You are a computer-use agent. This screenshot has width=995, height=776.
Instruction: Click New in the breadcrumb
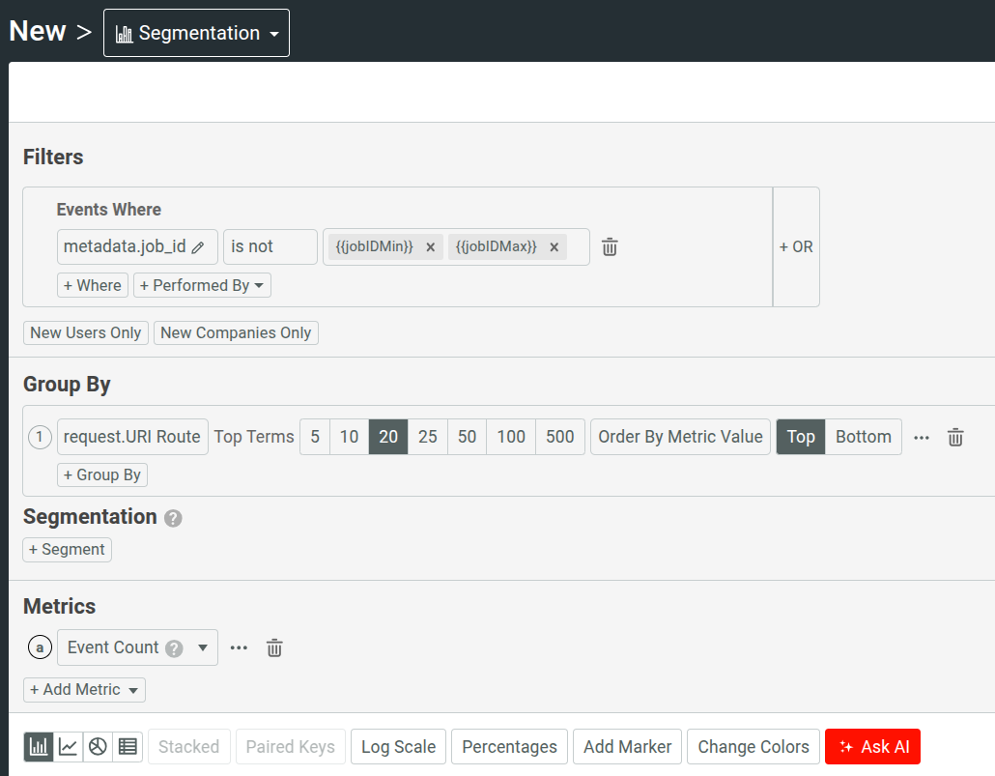click(x=36, y=31)
